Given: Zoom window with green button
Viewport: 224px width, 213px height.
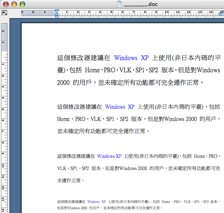Looking at the screenshot, I should click(22, 4).
